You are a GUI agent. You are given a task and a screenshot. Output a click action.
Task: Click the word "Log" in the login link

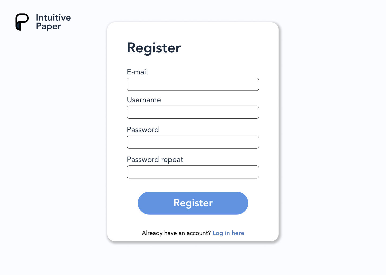[218, 233]
